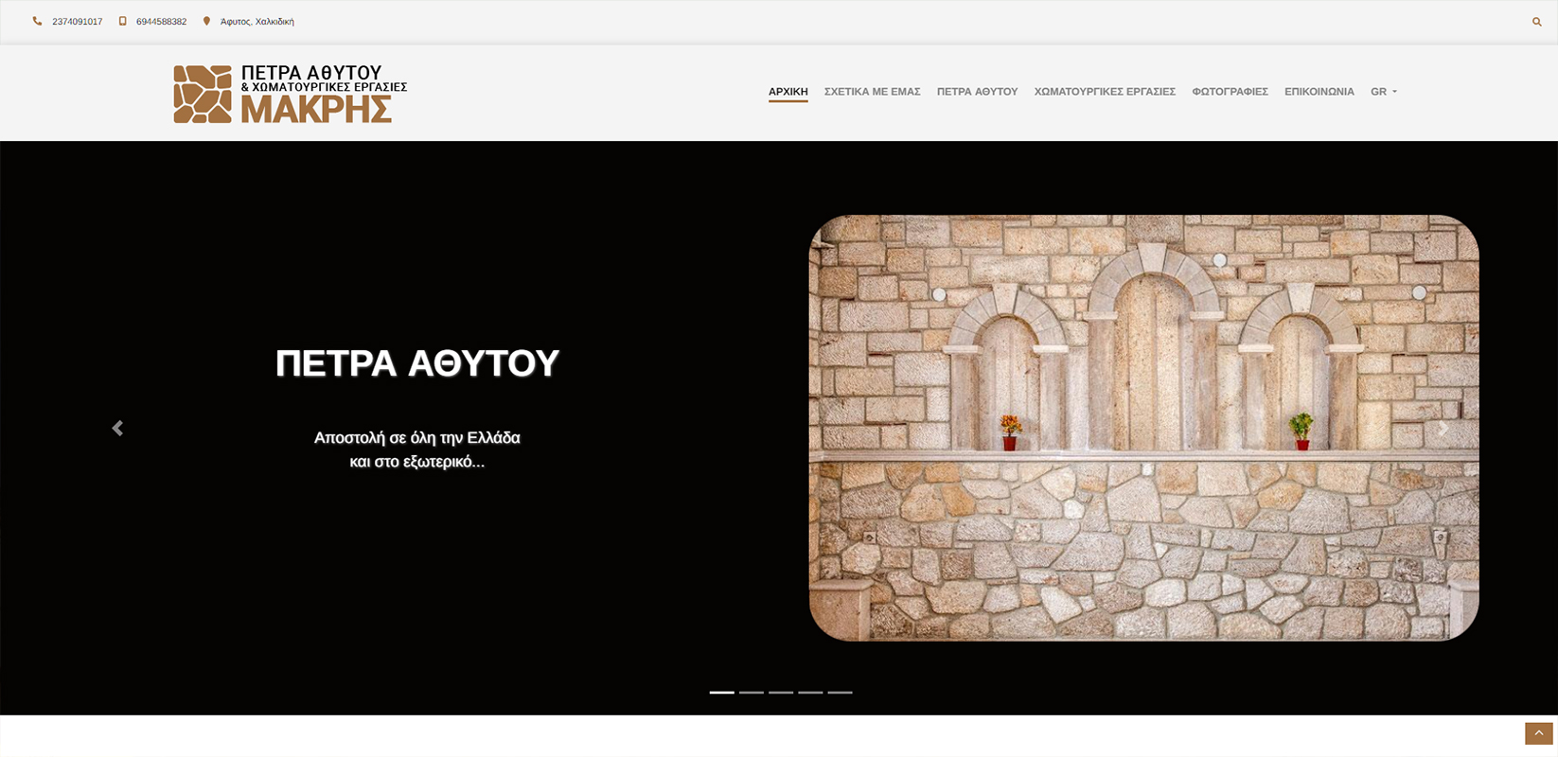This screenshot has width=1558, height=757.
Task: Expand the GR language dropdown
Action: (x=1383, y=92)
